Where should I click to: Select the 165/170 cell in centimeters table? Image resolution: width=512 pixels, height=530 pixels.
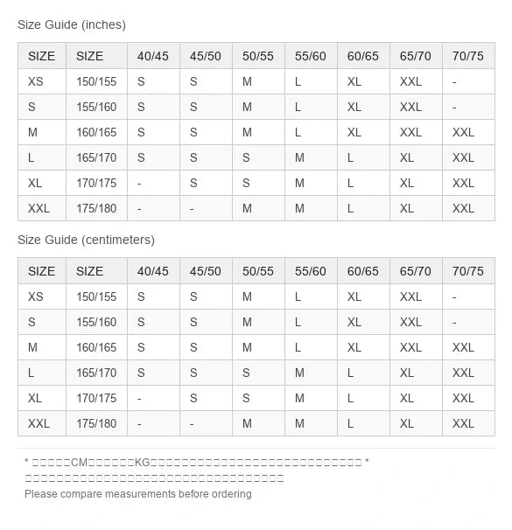point(97,373)
